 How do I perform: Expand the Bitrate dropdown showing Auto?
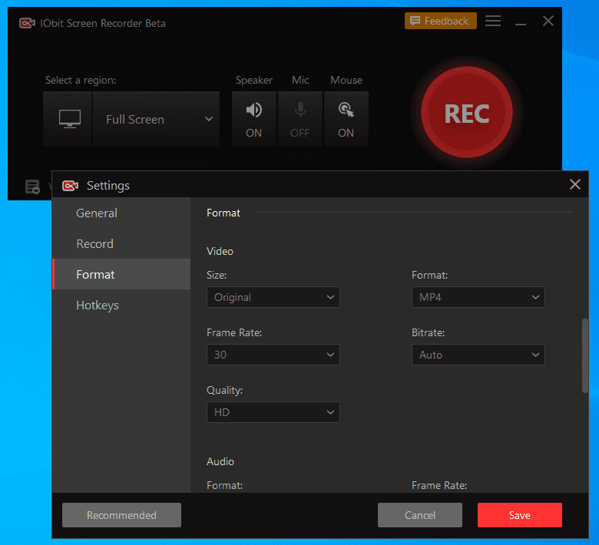478,355
